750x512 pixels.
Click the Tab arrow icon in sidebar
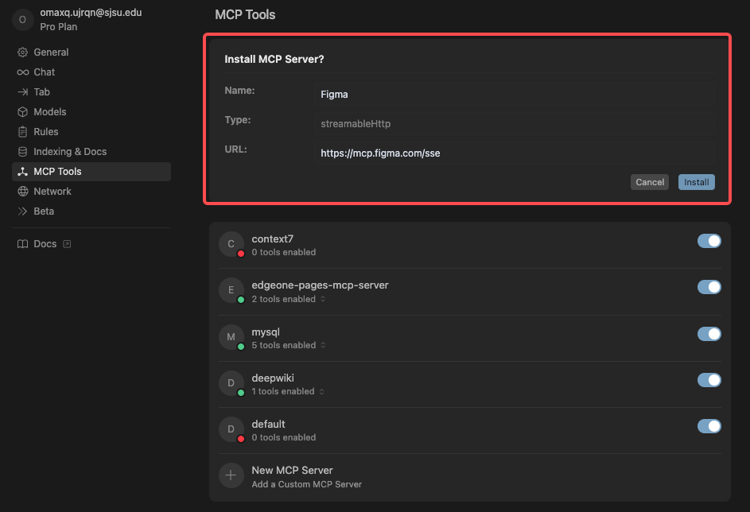point(22,92)
